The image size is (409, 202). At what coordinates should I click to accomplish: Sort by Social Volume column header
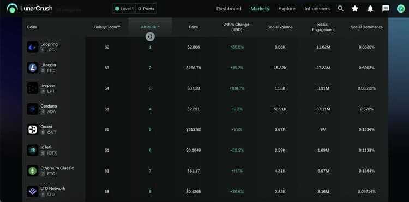(280, 27)
